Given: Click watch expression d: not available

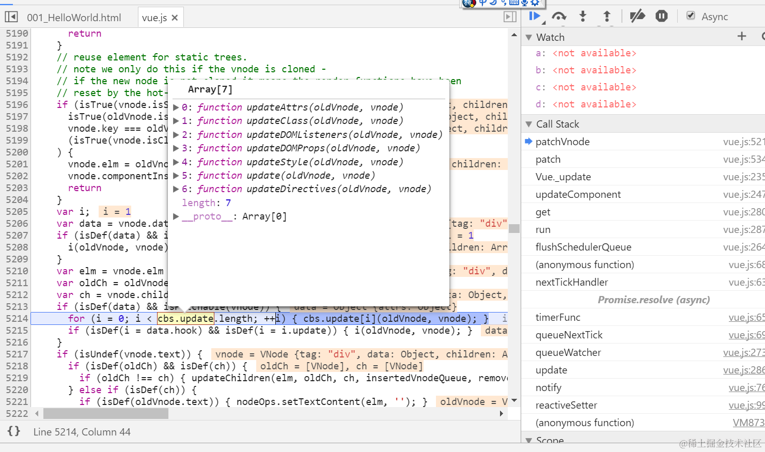Looking at the screenshot, I should [x=586, y=104].
